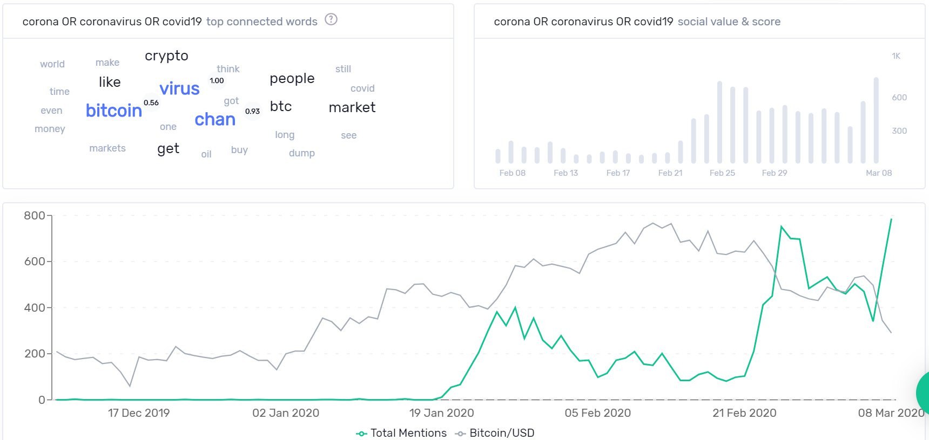Viewport: 929px width, 440px height.
Task: Click the 0.56 score badge beside bitcoin
Action: [151, 102]
